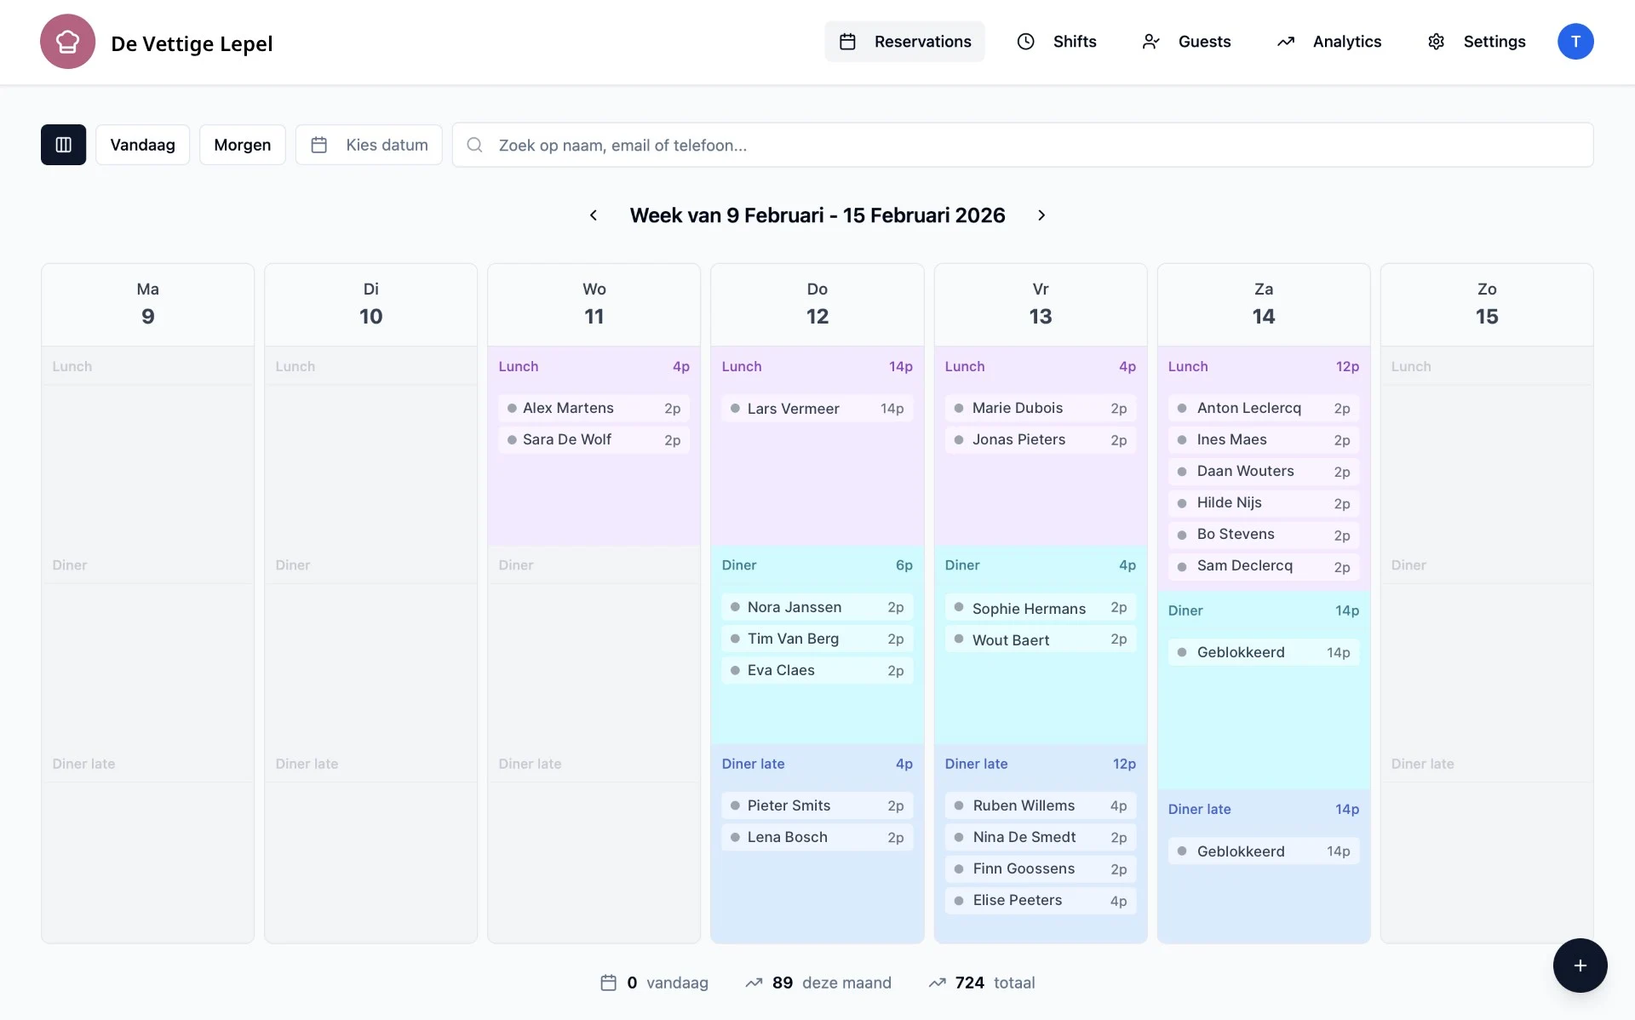1635x1020 pixels.
Task: Open Eva Claes reservation
Action: coord(817,670)
